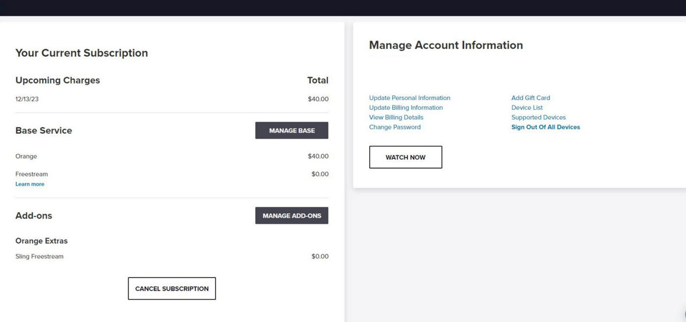Select the Base Service heading
This screenshot has height=322, width=686.
coord(43,131)
